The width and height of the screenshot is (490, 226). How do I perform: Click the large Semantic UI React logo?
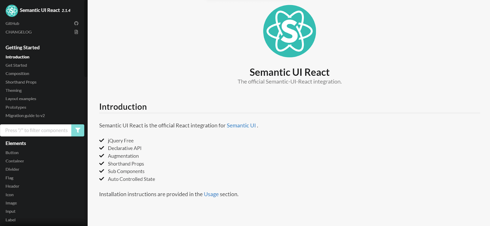pyautogui.click(x=289, y=31)
